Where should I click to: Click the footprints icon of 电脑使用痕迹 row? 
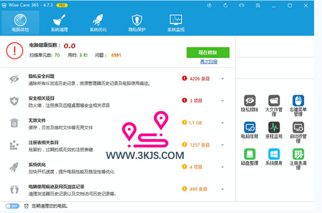click(14, 189)
